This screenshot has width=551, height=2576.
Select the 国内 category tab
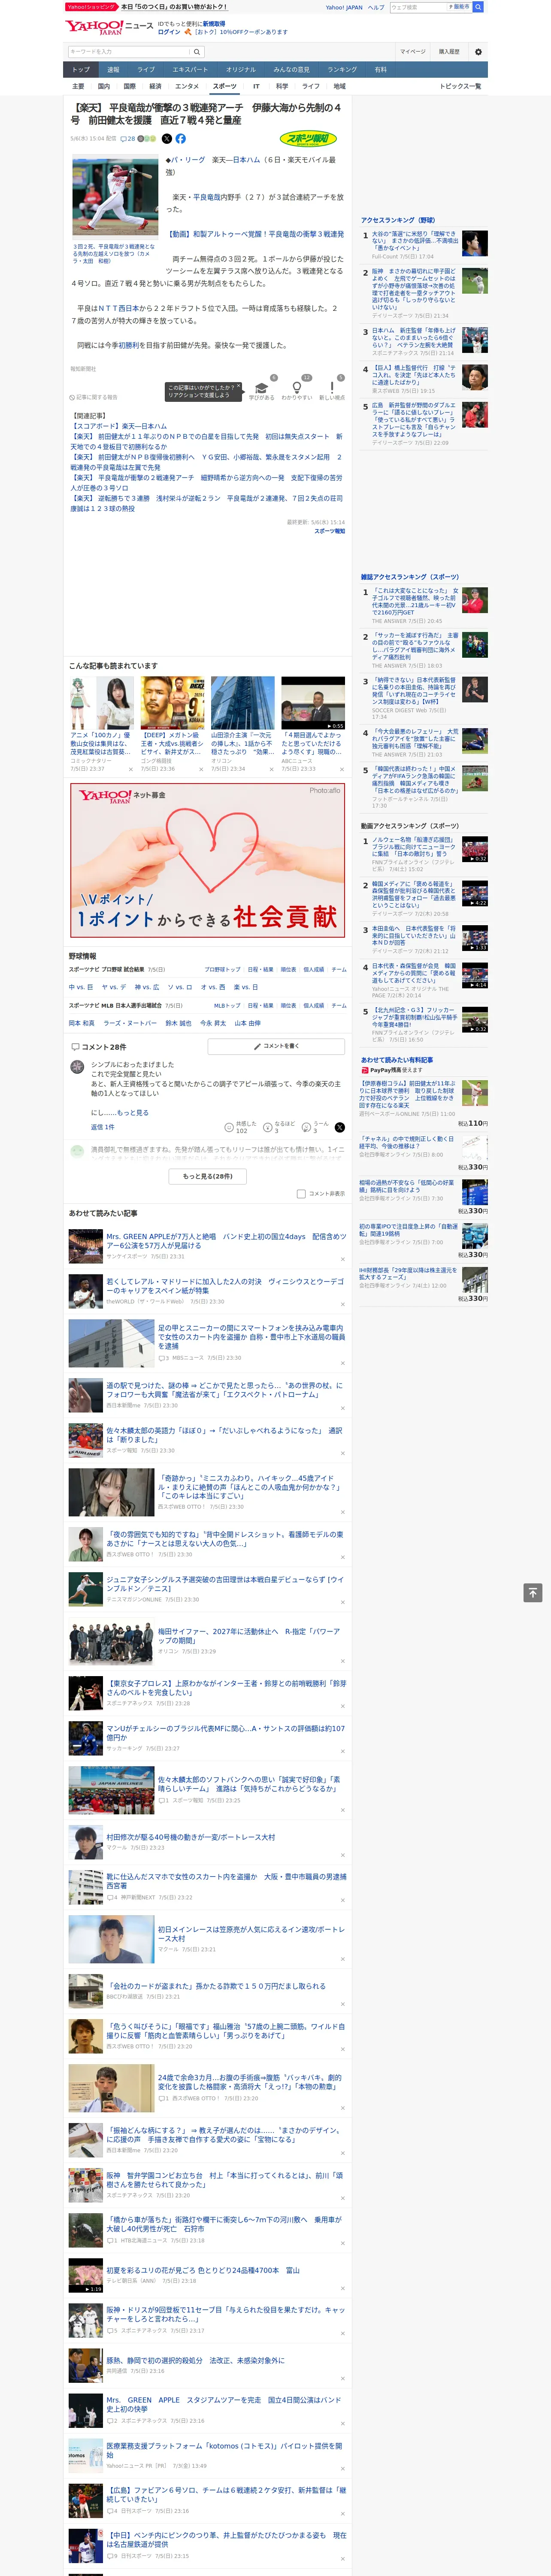pyautogui.click(x=104, y=86)
